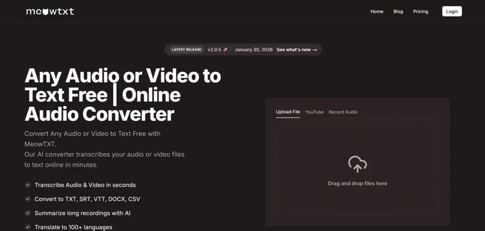485x231 pixels.
Task: Click checkmark beside Transcribe Audio & Video
Action: [28, 185]
